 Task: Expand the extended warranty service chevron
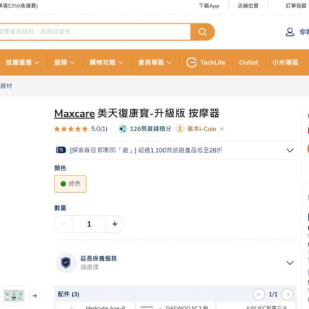click(290, 263)
